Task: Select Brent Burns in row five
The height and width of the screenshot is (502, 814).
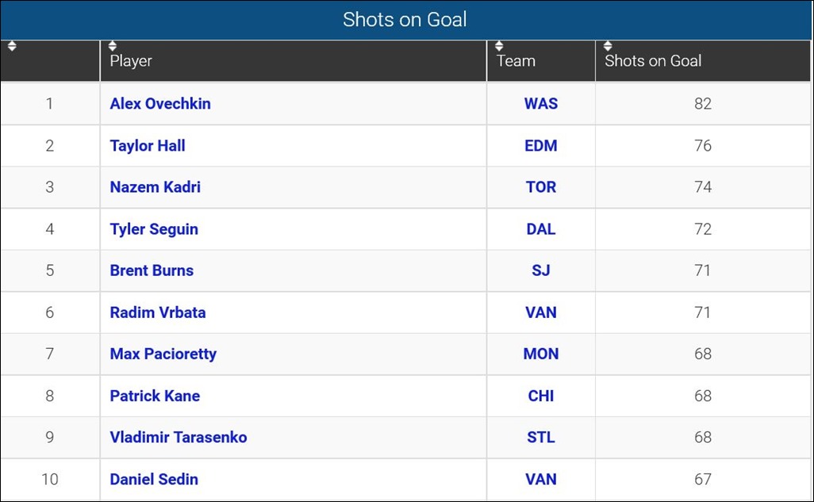Action: pyautogui.click(x=152, y=270)
